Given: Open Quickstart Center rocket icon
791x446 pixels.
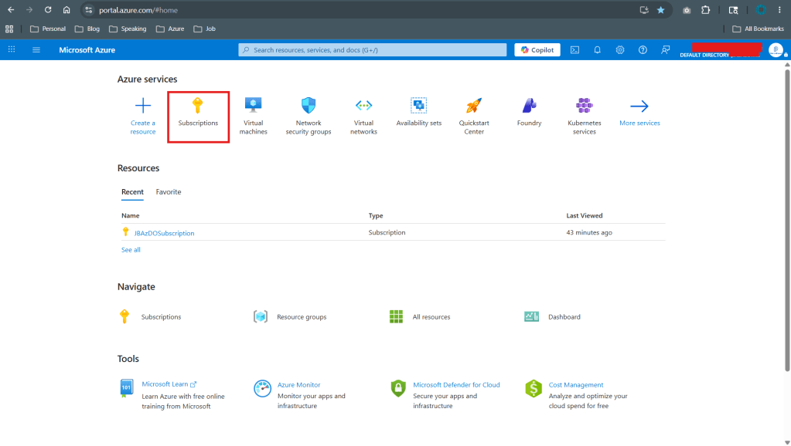Looking at the screenshot, I should point(474,106).
